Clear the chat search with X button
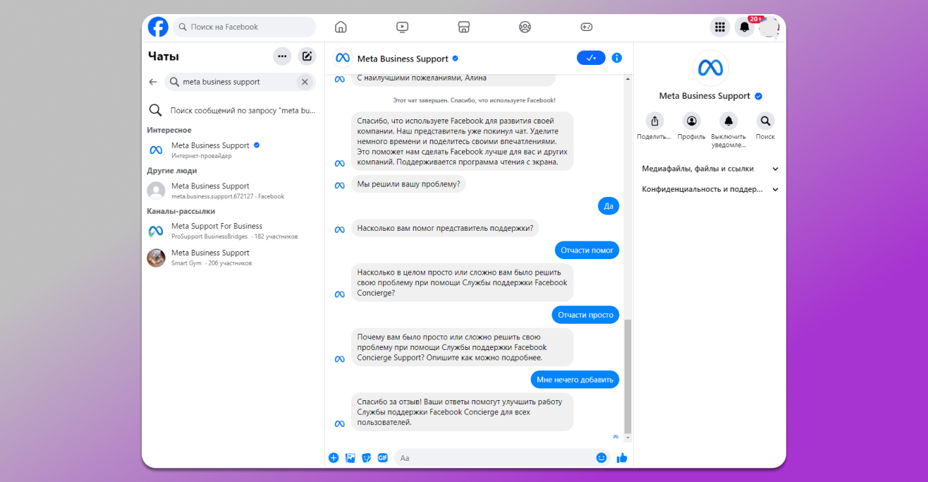The width and height of the screenshot is (928, 482). [x=305, y=82]
